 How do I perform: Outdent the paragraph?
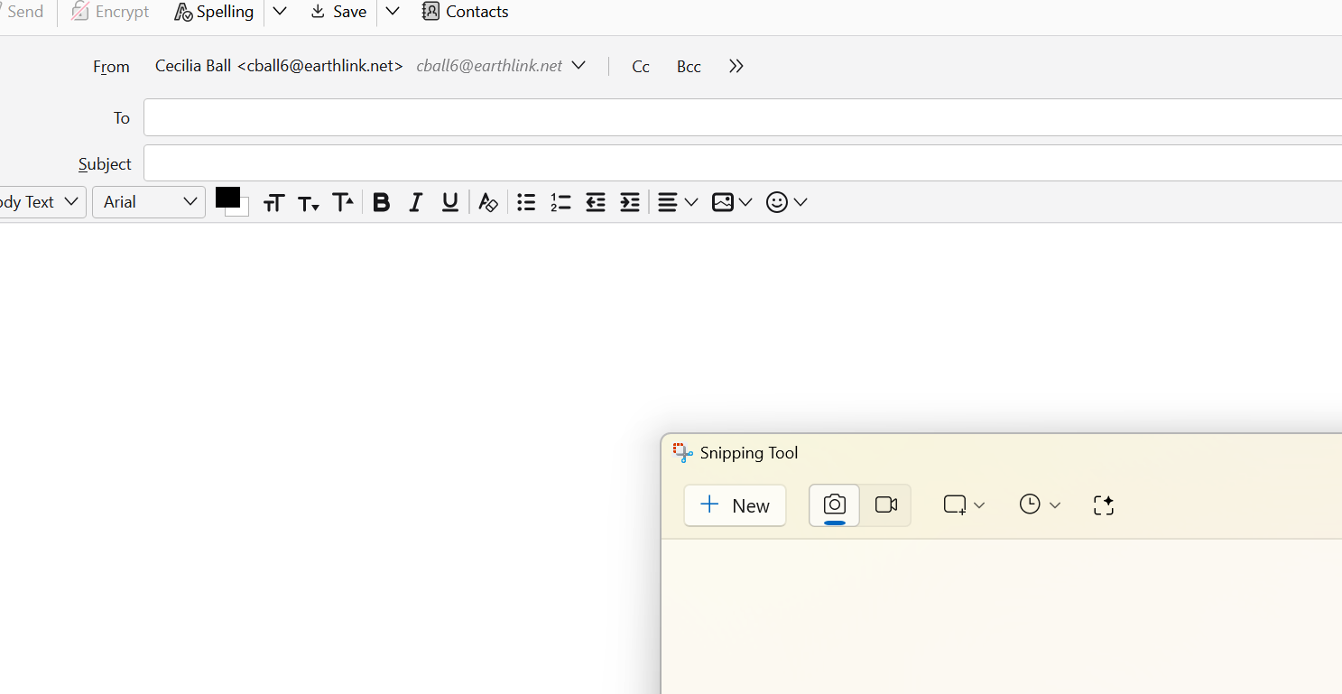[x=596, y=203]
